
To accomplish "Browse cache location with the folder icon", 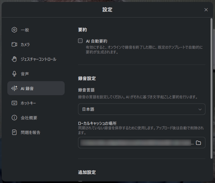I will pyautogui.click(x=198, y=143).
